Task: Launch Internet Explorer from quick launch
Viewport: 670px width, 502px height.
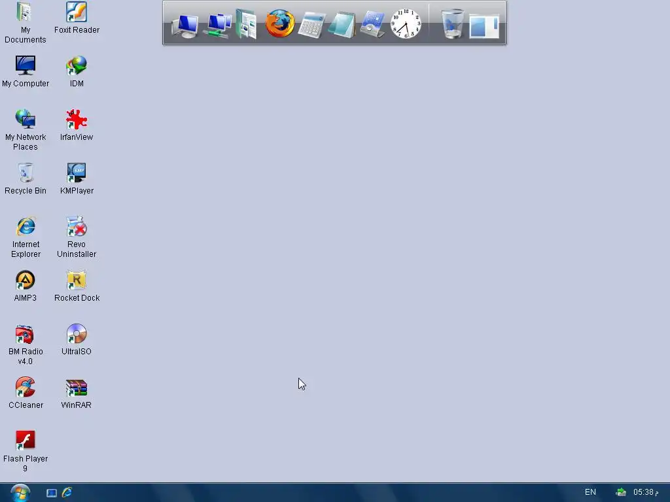Action: pos(67,493)
